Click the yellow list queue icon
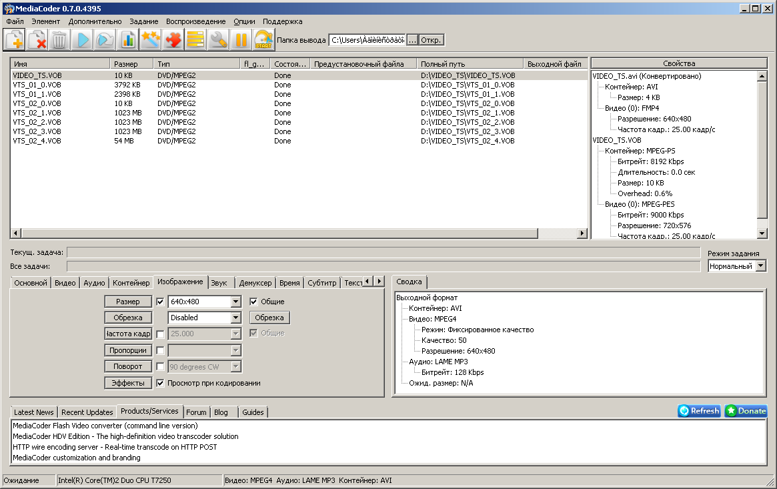This screenshot has width=777, height=489. click(x=195, y=39)
